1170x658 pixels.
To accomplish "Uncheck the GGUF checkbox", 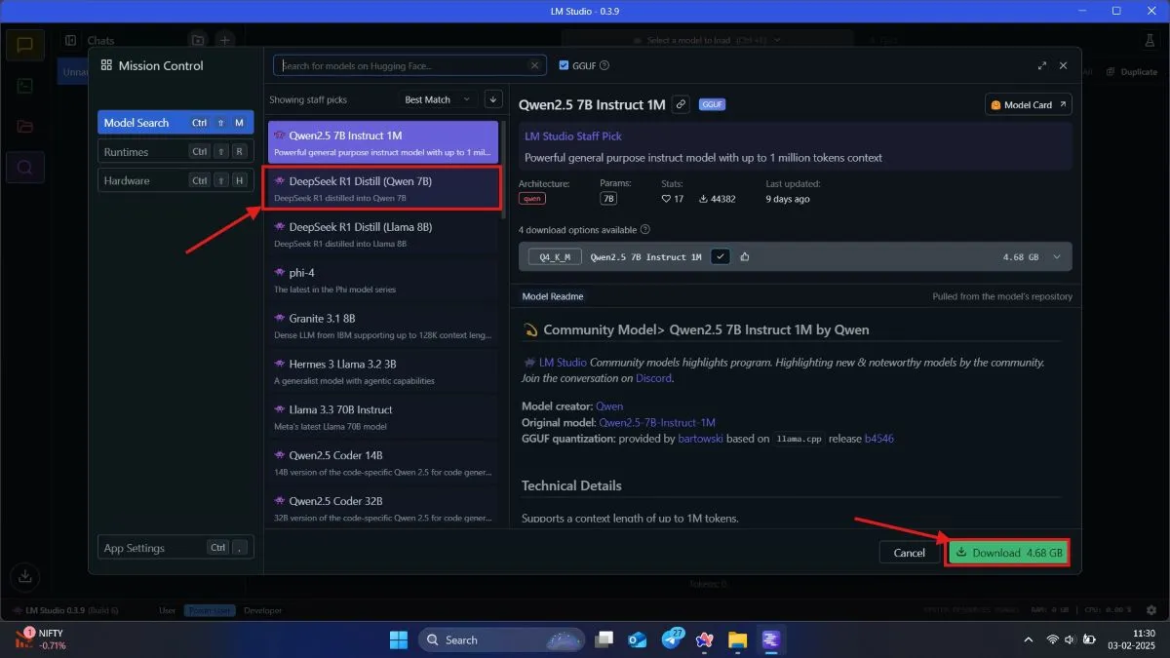I will [x=564, y=65].
